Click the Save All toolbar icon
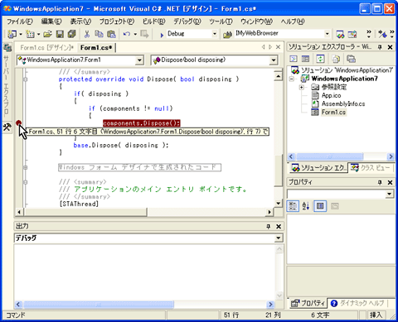 (71, 34)
